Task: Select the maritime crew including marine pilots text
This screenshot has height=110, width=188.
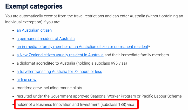Action: point(49,88)
